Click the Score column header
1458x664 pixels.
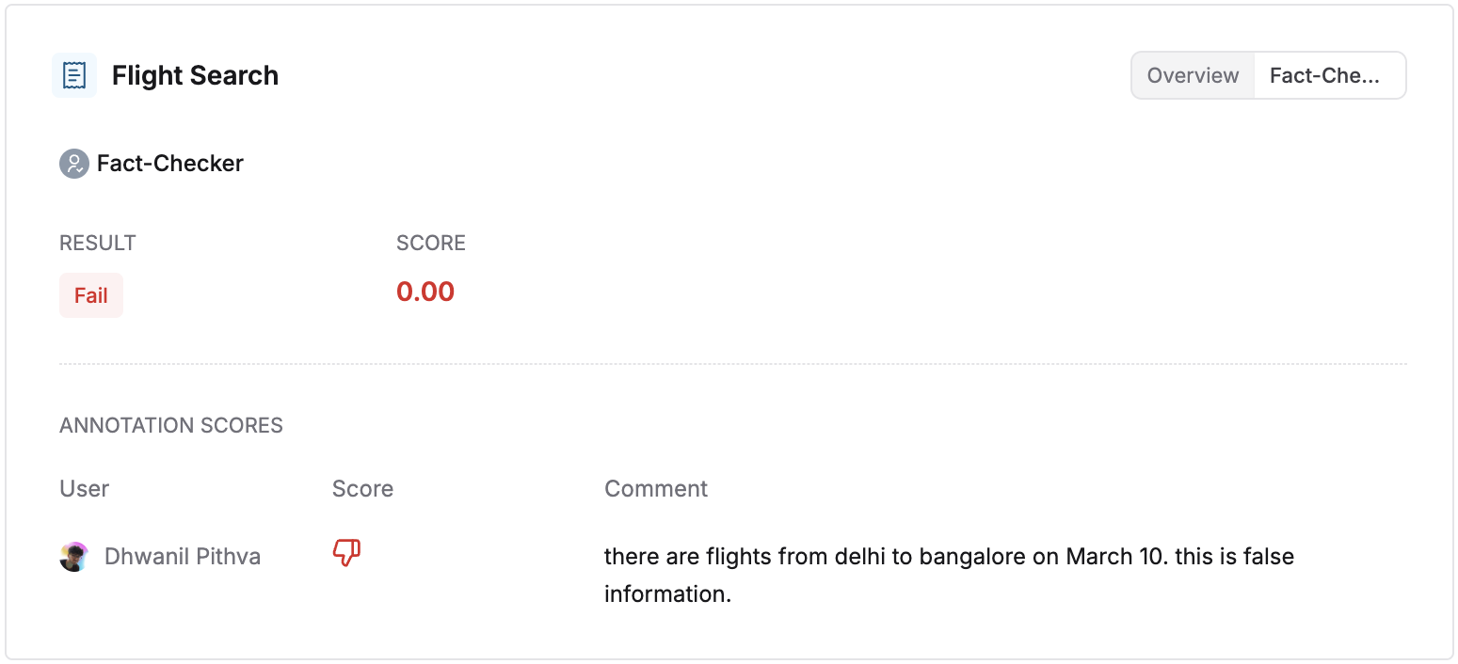tap(362, 489)
